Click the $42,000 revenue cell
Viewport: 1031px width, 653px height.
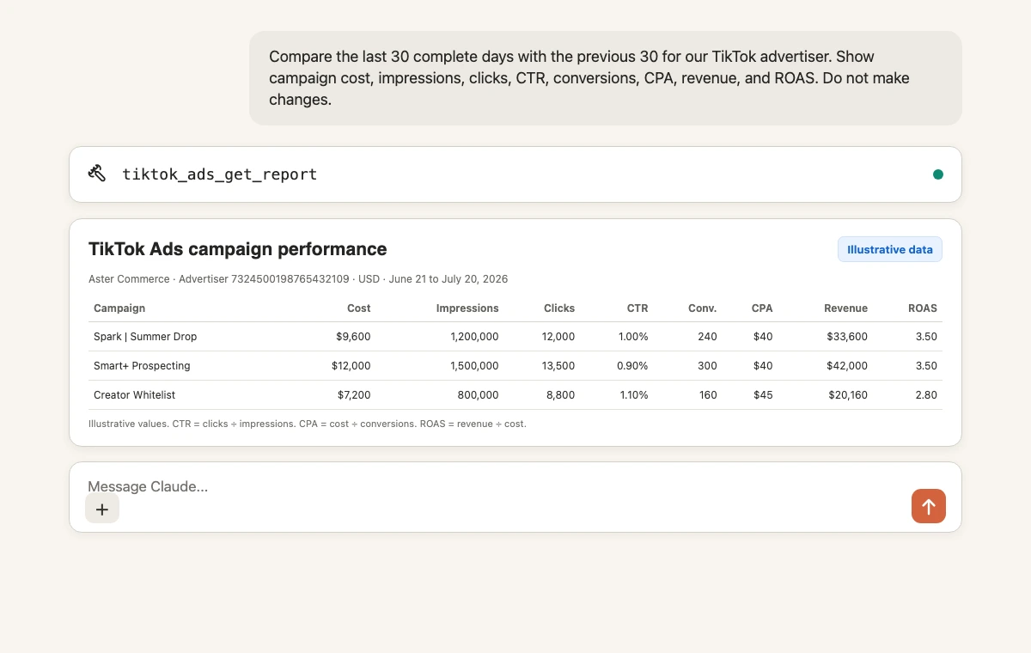847,366
